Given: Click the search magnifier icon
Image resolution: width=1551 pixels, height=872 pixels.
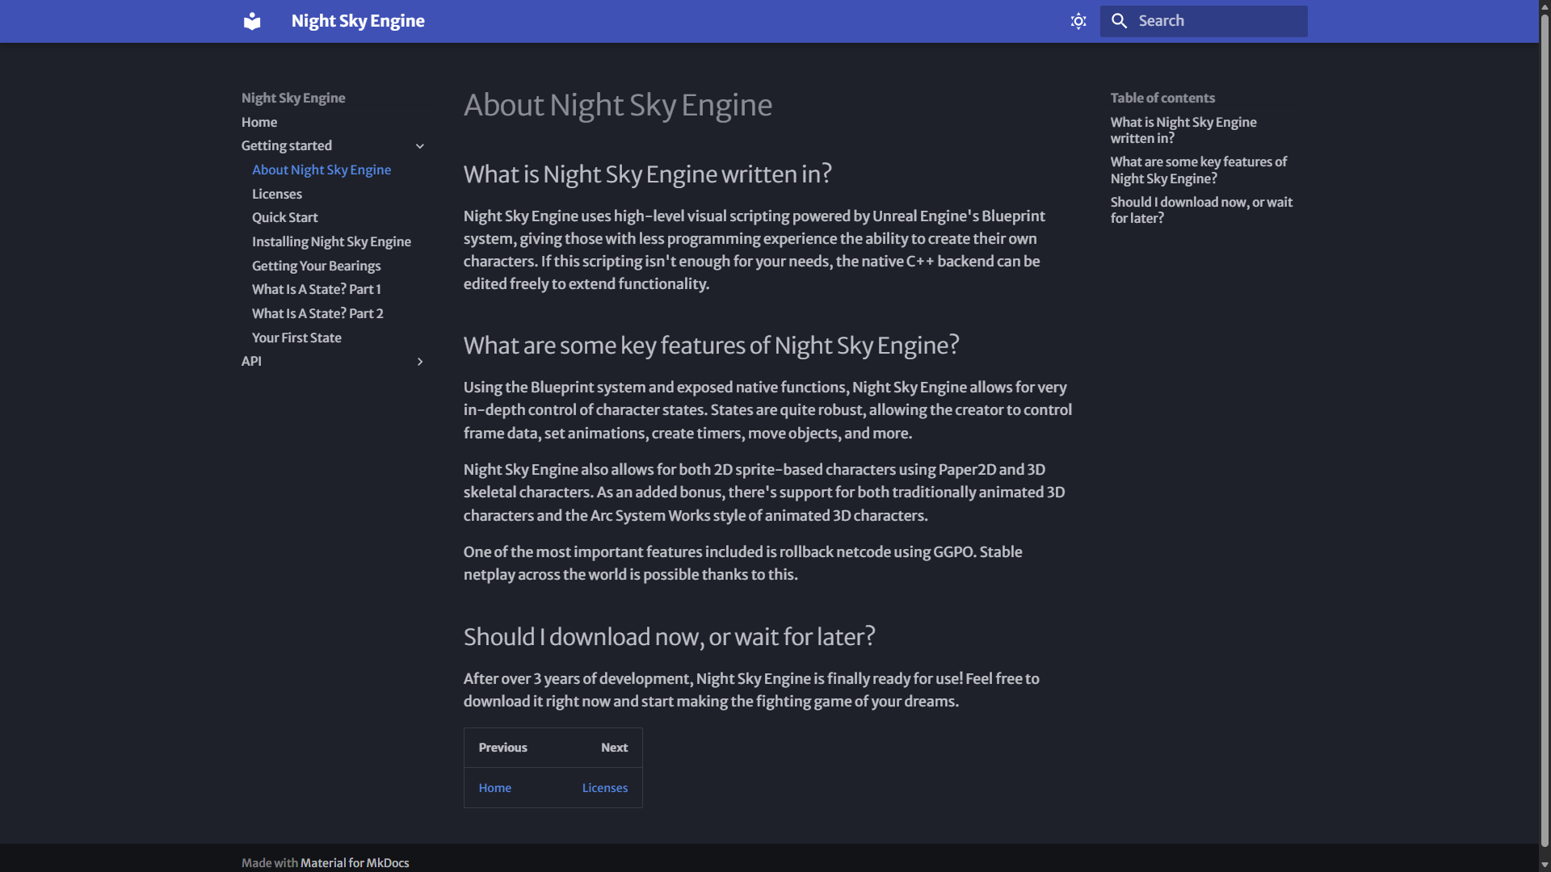Looking at the screenshot, I should [x=1119, y=21].
